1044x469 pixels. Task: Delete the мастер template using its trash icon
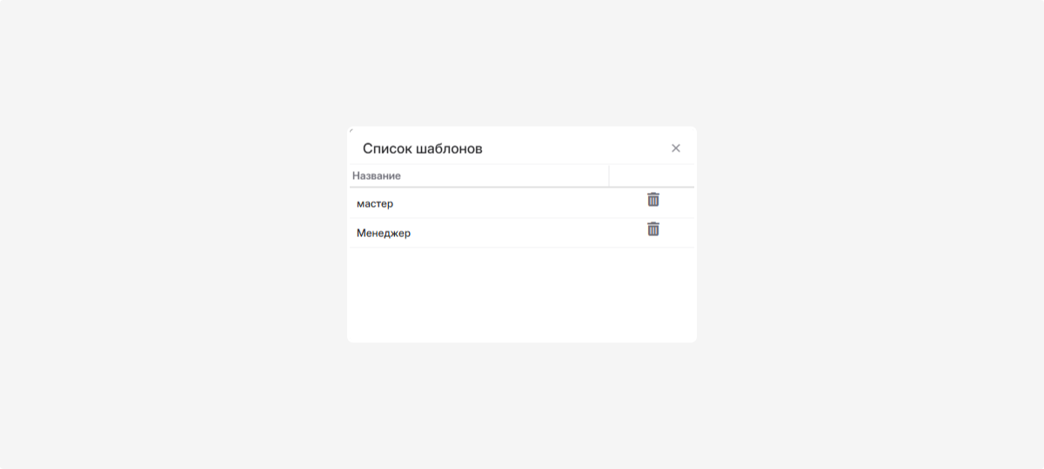coord(653,200)
